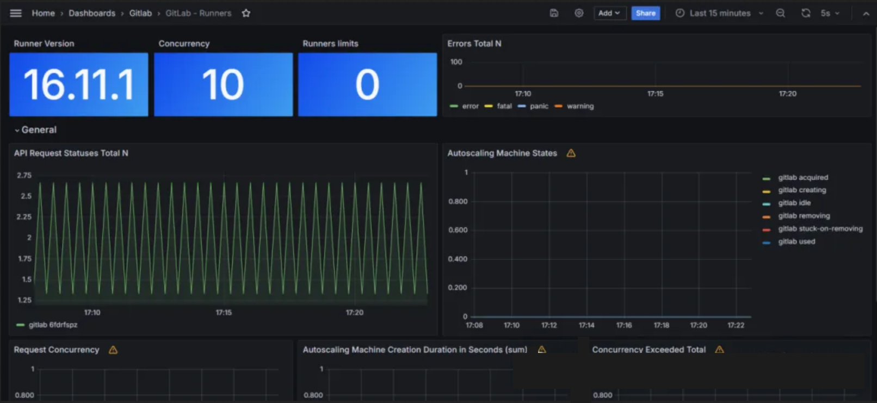This screenshot has width=877, height=403.
Task: Click the red color swatch for gitlab stuck-on-removing
Action: pyautogui.click(x=766, y=230)
